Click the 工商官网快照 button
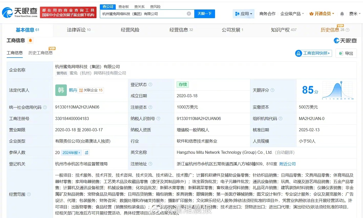 point(313,53)
